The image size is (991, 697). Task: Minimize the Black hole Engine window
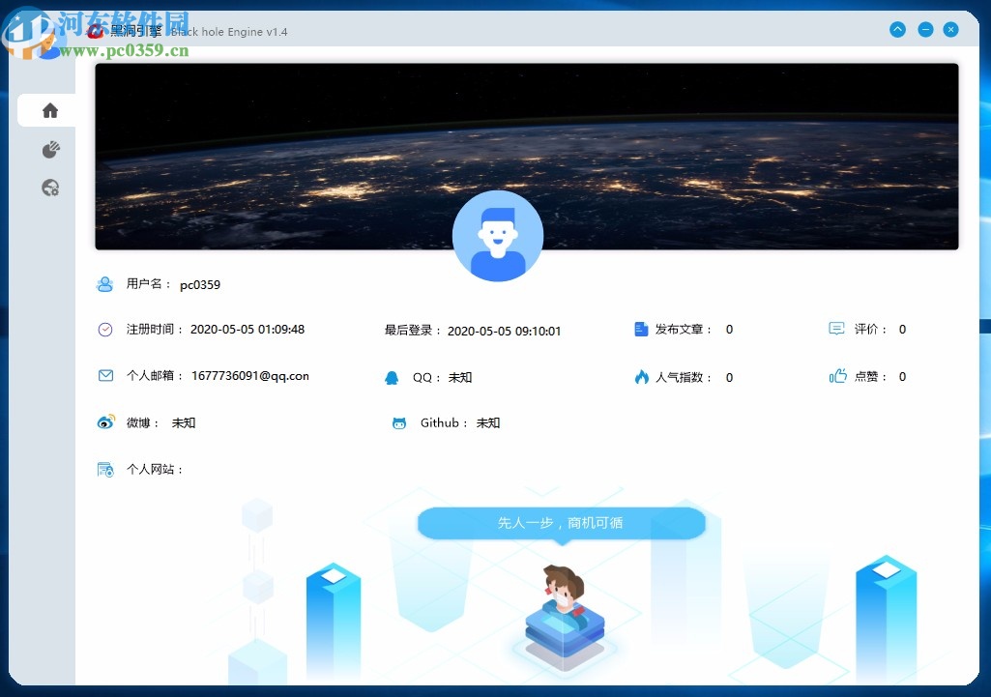click(x=925, y=29)
